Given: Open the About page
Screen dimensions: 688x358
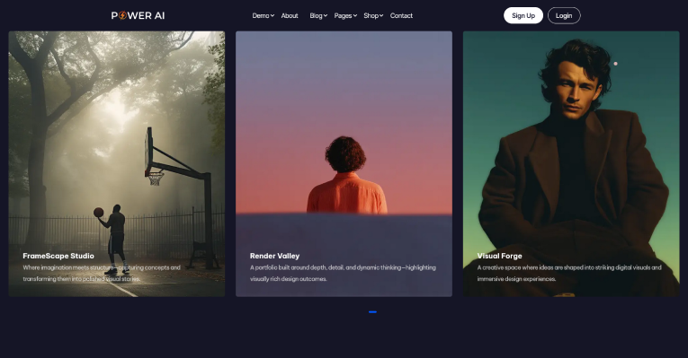Looking at the screenshot, I should [290, 16].
